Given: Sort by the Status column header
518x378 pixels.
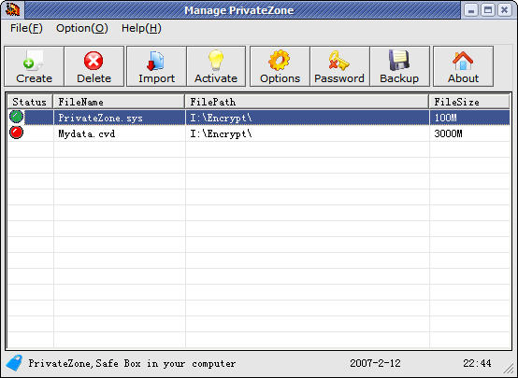Looking at the screenshot, I should point(30,102).
